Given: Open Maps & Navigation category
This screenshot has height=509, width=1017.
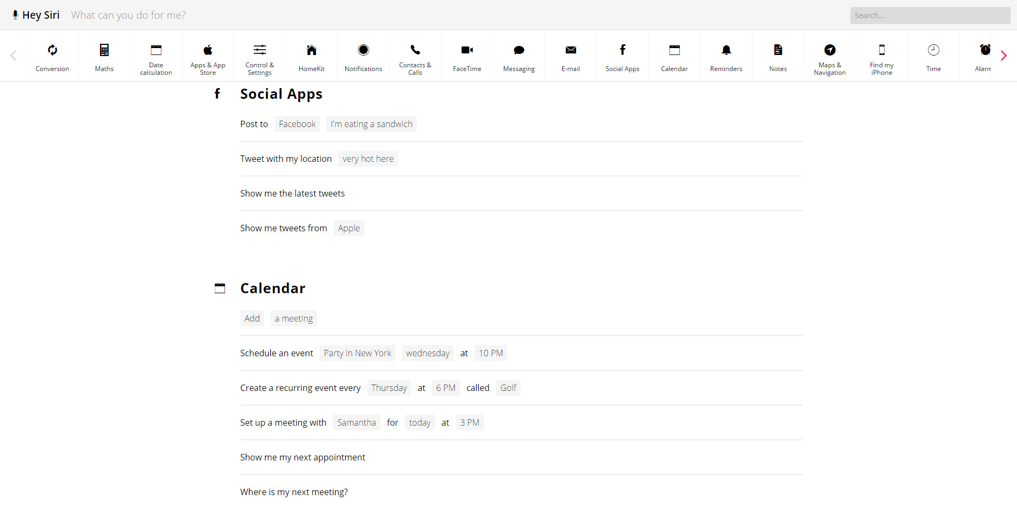Looking at the screenshot, I should 830,56.
